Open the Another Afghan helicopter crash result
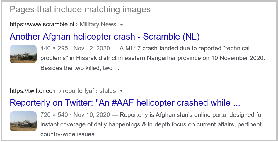Screen dimensions: 278x142 (105, 37)
